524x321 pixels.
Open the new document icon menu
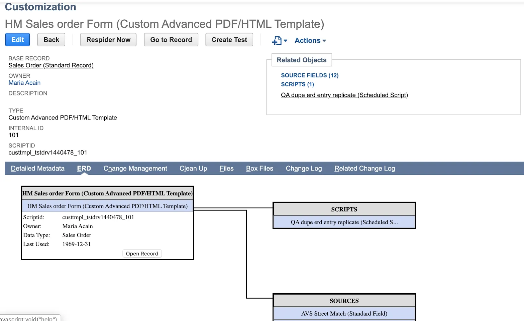point(279,41)
